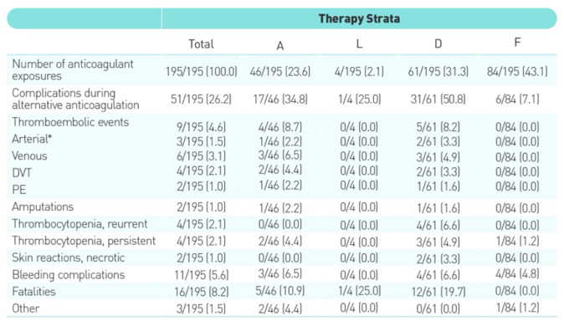
Task: Click the DVT row label
Action: point(22,173)
